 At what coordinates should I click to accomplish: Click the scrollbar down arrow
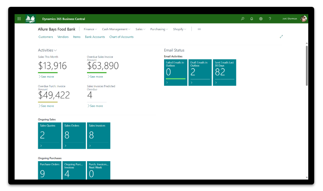tap(307, 177)
